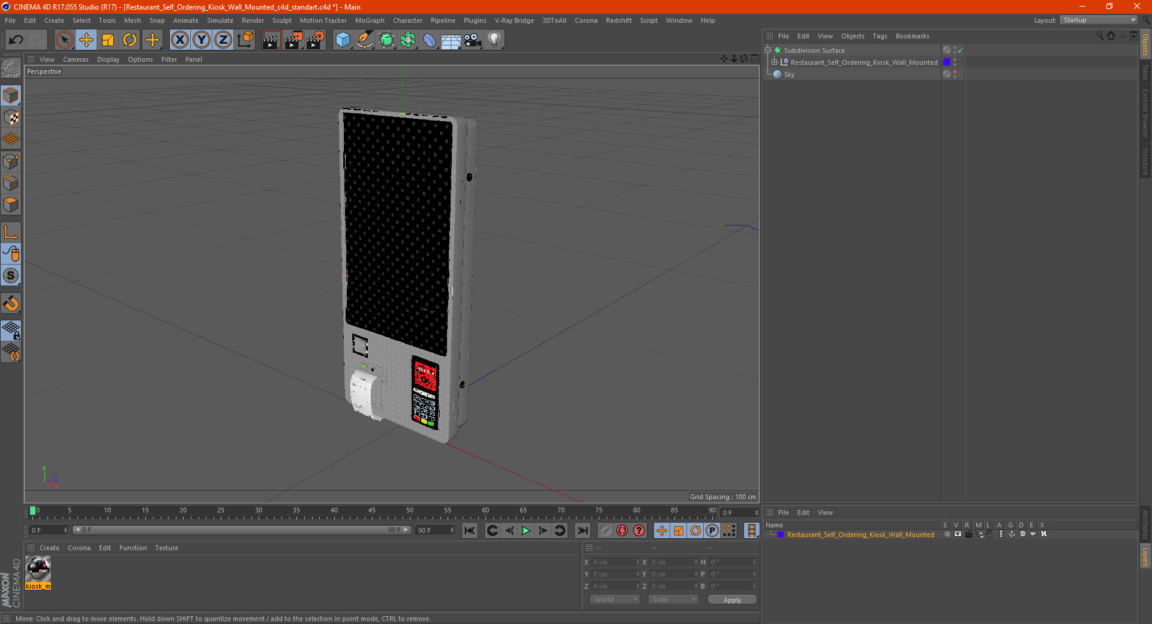1152x624 pixels.
Task: Toggle Sky object visibility dots
Action: pos(955,74)
